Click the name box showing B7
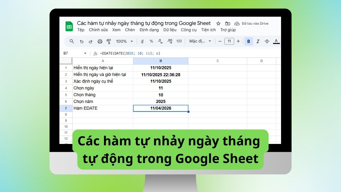Viewport: 341px width, 192px height. pyautogui.click(x=66, y=53)
